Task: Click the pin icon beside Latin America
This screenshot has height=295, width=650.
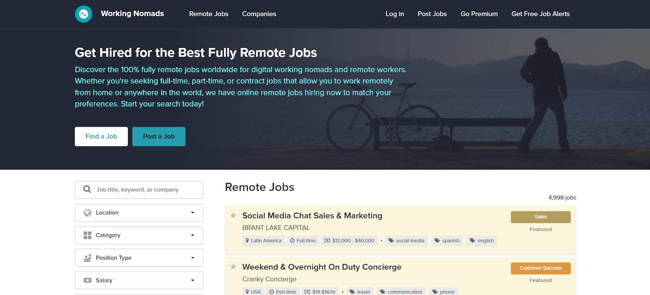Action: click(247, 241)
